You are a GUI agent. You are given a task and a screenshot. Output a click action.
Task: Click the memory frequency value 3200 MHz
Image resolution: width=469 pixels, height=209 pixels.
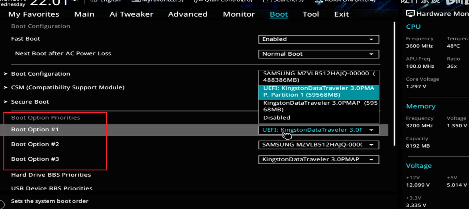point(419,126)
